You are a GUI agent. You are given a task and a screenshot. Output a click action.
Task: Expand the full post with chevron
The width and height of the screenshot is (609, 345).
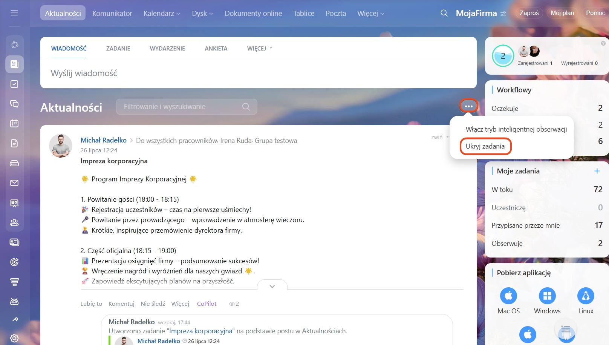click(272, 287)
